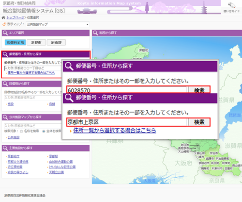
Task: Click the magnifier icon in 目標物から探す header
Action: pos(5,84)
